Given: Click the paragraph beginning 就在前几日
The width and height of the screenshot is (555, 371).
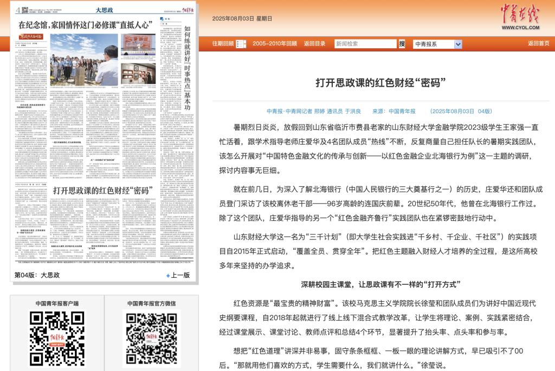Looking at the screenshot, I should [381, 204].
